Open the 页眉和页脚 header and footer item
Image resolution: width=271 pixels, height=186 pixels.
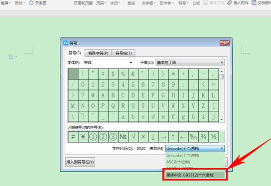tap(83, 3)
